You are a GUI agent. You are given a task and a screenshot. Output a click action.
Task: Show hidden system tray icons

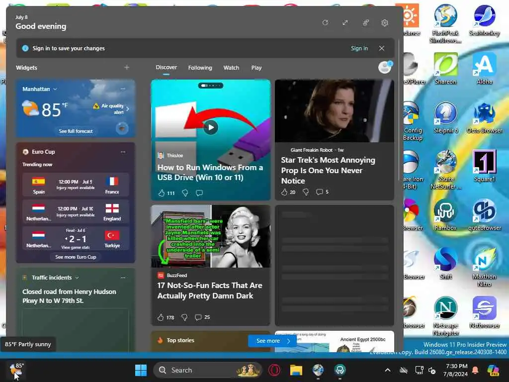pos(388,370)
